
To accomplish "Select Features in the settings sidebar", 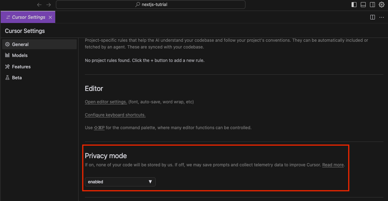I will pos(39,67).
